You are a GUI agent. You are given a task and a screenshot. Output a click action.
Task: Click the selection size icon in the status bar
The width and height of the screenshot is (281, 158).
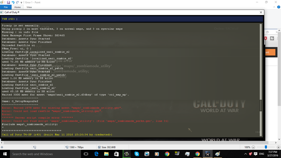click(x=35, y=147)
